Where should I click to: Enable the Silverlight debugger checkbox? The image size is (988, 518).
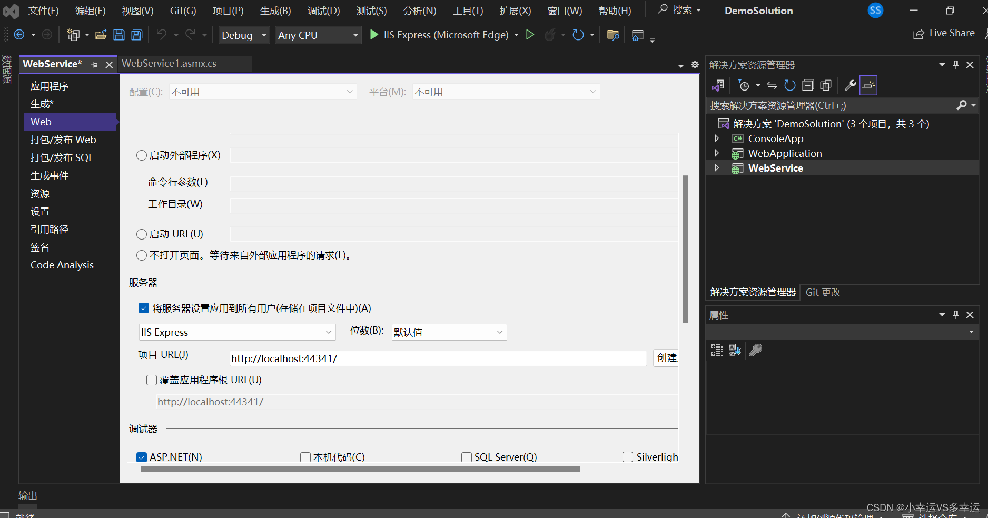(x=628, y=457)
